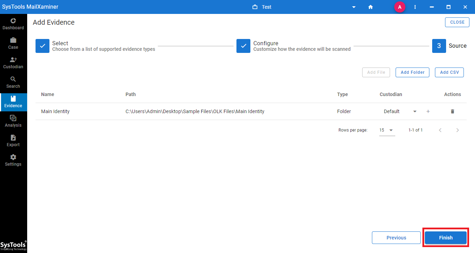Click the Type column header
The width and height of the screenshot is (475, 253).
(342, 94)
